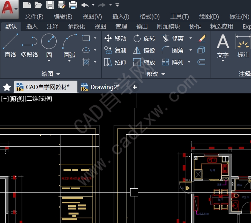Open the 标注(N) menu
Screen dimensions: 251x223
(x=239, y=17)
